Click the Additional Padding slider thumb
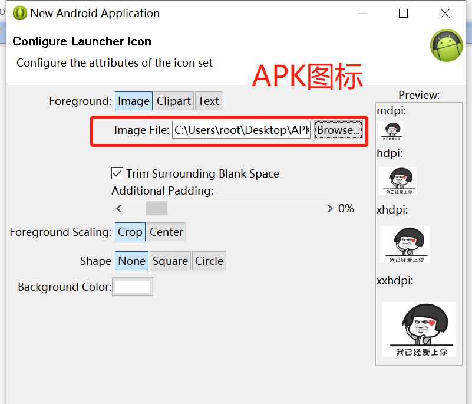Image resolution: width=472 pixels, height=404 pixels. pyautogui.click(x=157, y=208)
